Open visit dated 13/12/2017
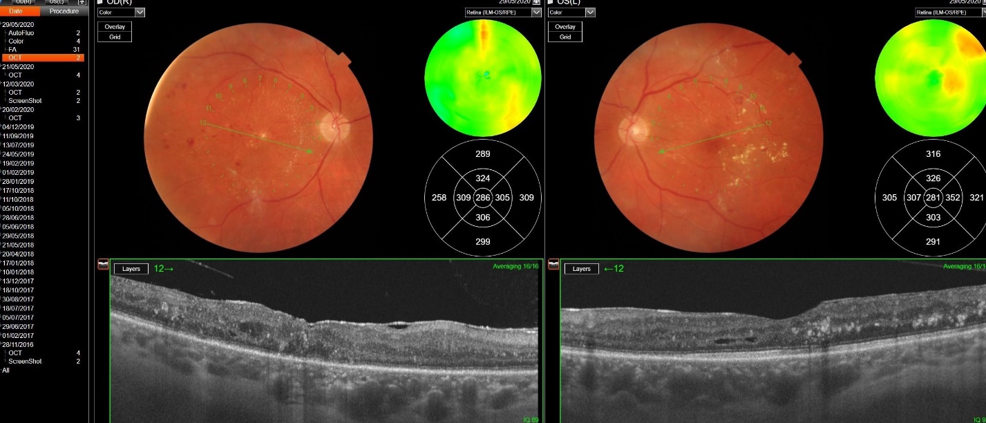 click(x=18, y=281)
